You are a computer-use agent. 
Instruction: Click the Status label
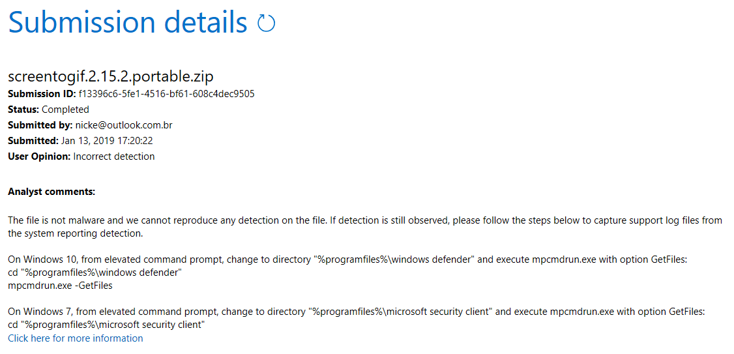24,110
